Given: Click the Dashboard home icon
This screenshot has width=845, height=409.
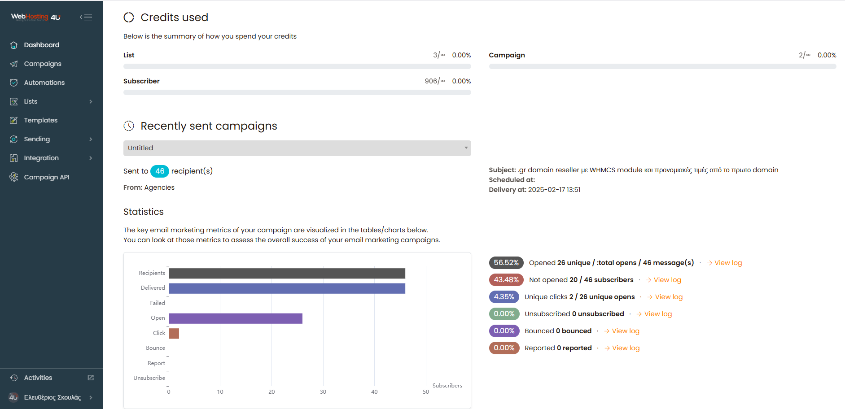Looking at the screenshot, I should [x=14, y=45].
